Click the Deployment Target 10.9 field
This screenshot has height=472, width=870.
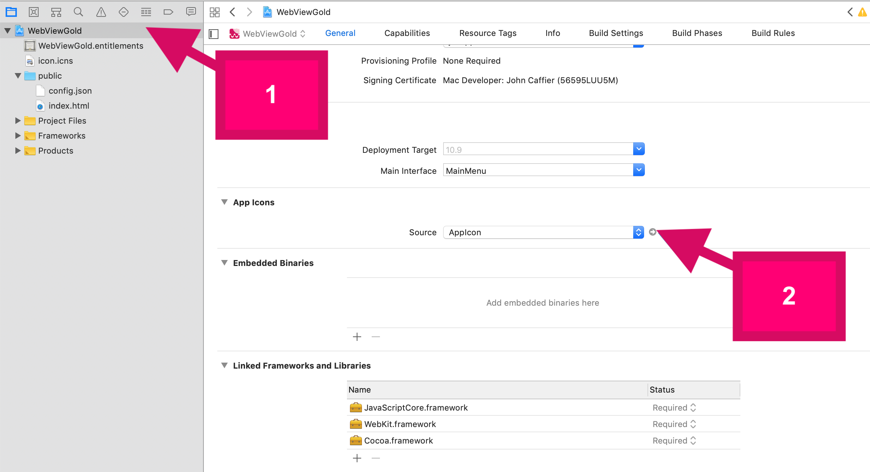tap(538, 149)
